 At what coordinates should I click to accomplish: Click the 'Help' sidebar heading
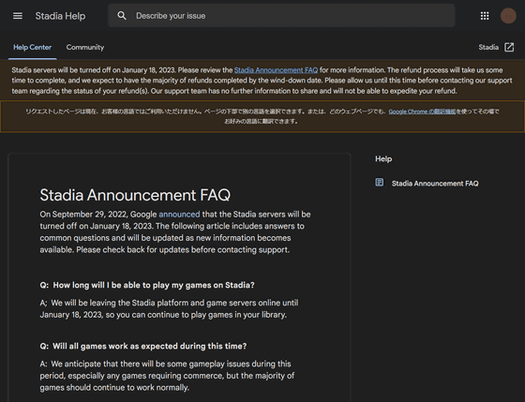[x=383, y=159]
